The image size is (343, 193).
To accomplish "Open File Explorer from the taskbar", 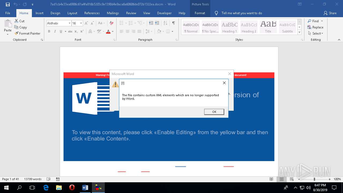I will coord(59,188).
